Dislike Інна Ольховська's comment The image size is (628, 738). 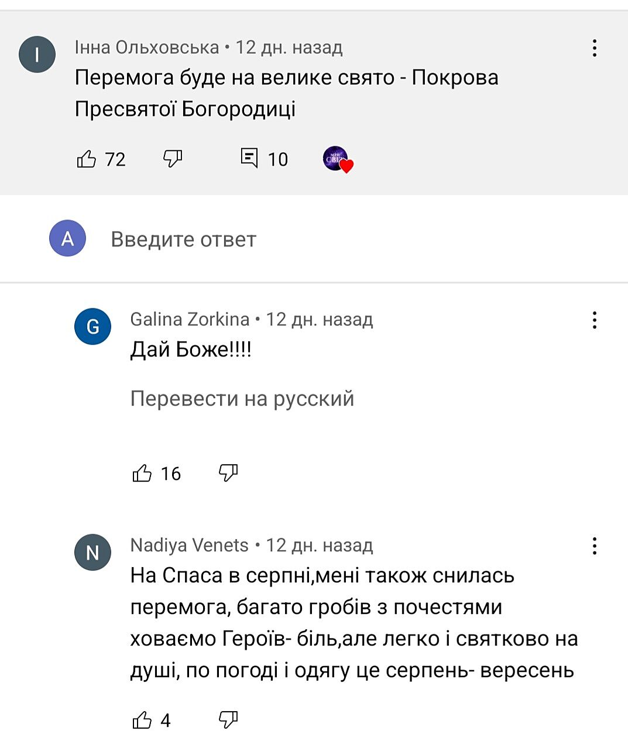tap(173, 159)
